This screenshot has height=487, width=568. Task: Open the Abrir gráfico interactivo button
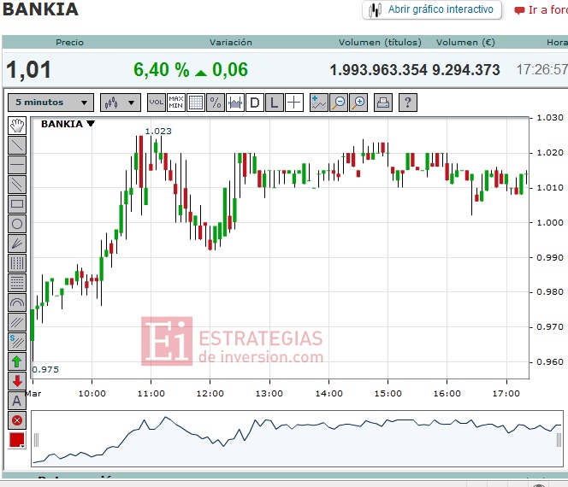pyautogui.click(x=432, y=9)
